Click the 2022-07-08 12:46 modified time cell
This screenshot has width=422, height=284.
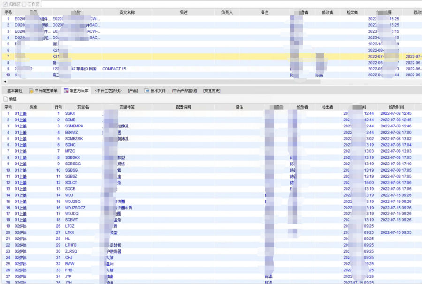point(396,126)
